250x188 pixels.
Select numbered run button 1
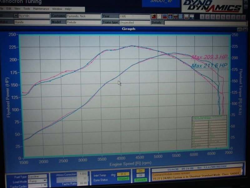point(202,17)
